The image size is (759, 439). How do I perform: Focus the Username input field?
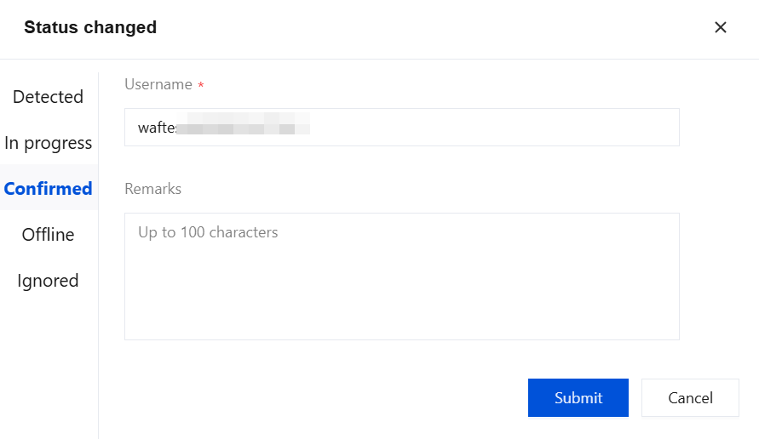pyautogui.click(x=477, y=128)
